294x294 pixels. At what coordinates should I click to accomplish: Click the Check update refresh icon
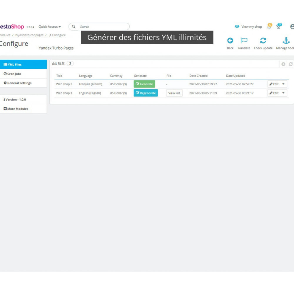[263, 41]
